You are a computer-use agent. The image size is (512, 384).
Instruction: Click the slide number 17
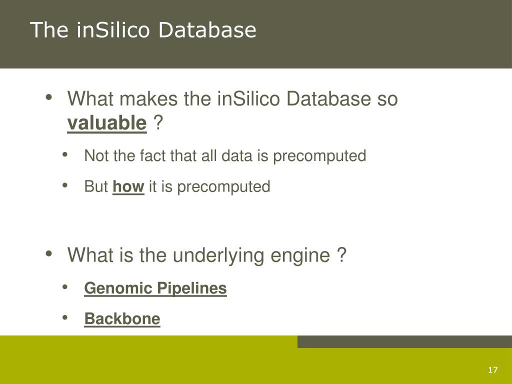pos(492,369)
